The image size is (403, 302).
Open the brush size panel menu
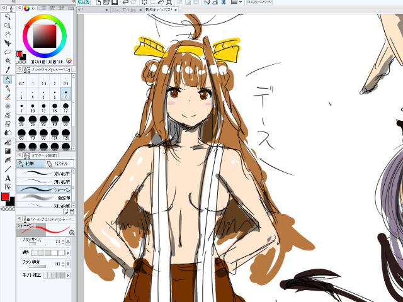coord(20,69)
